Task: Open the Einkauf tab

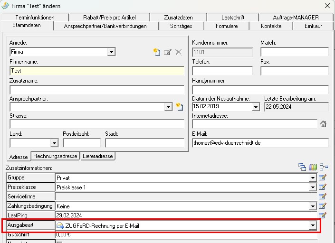Action: point(313,26)
